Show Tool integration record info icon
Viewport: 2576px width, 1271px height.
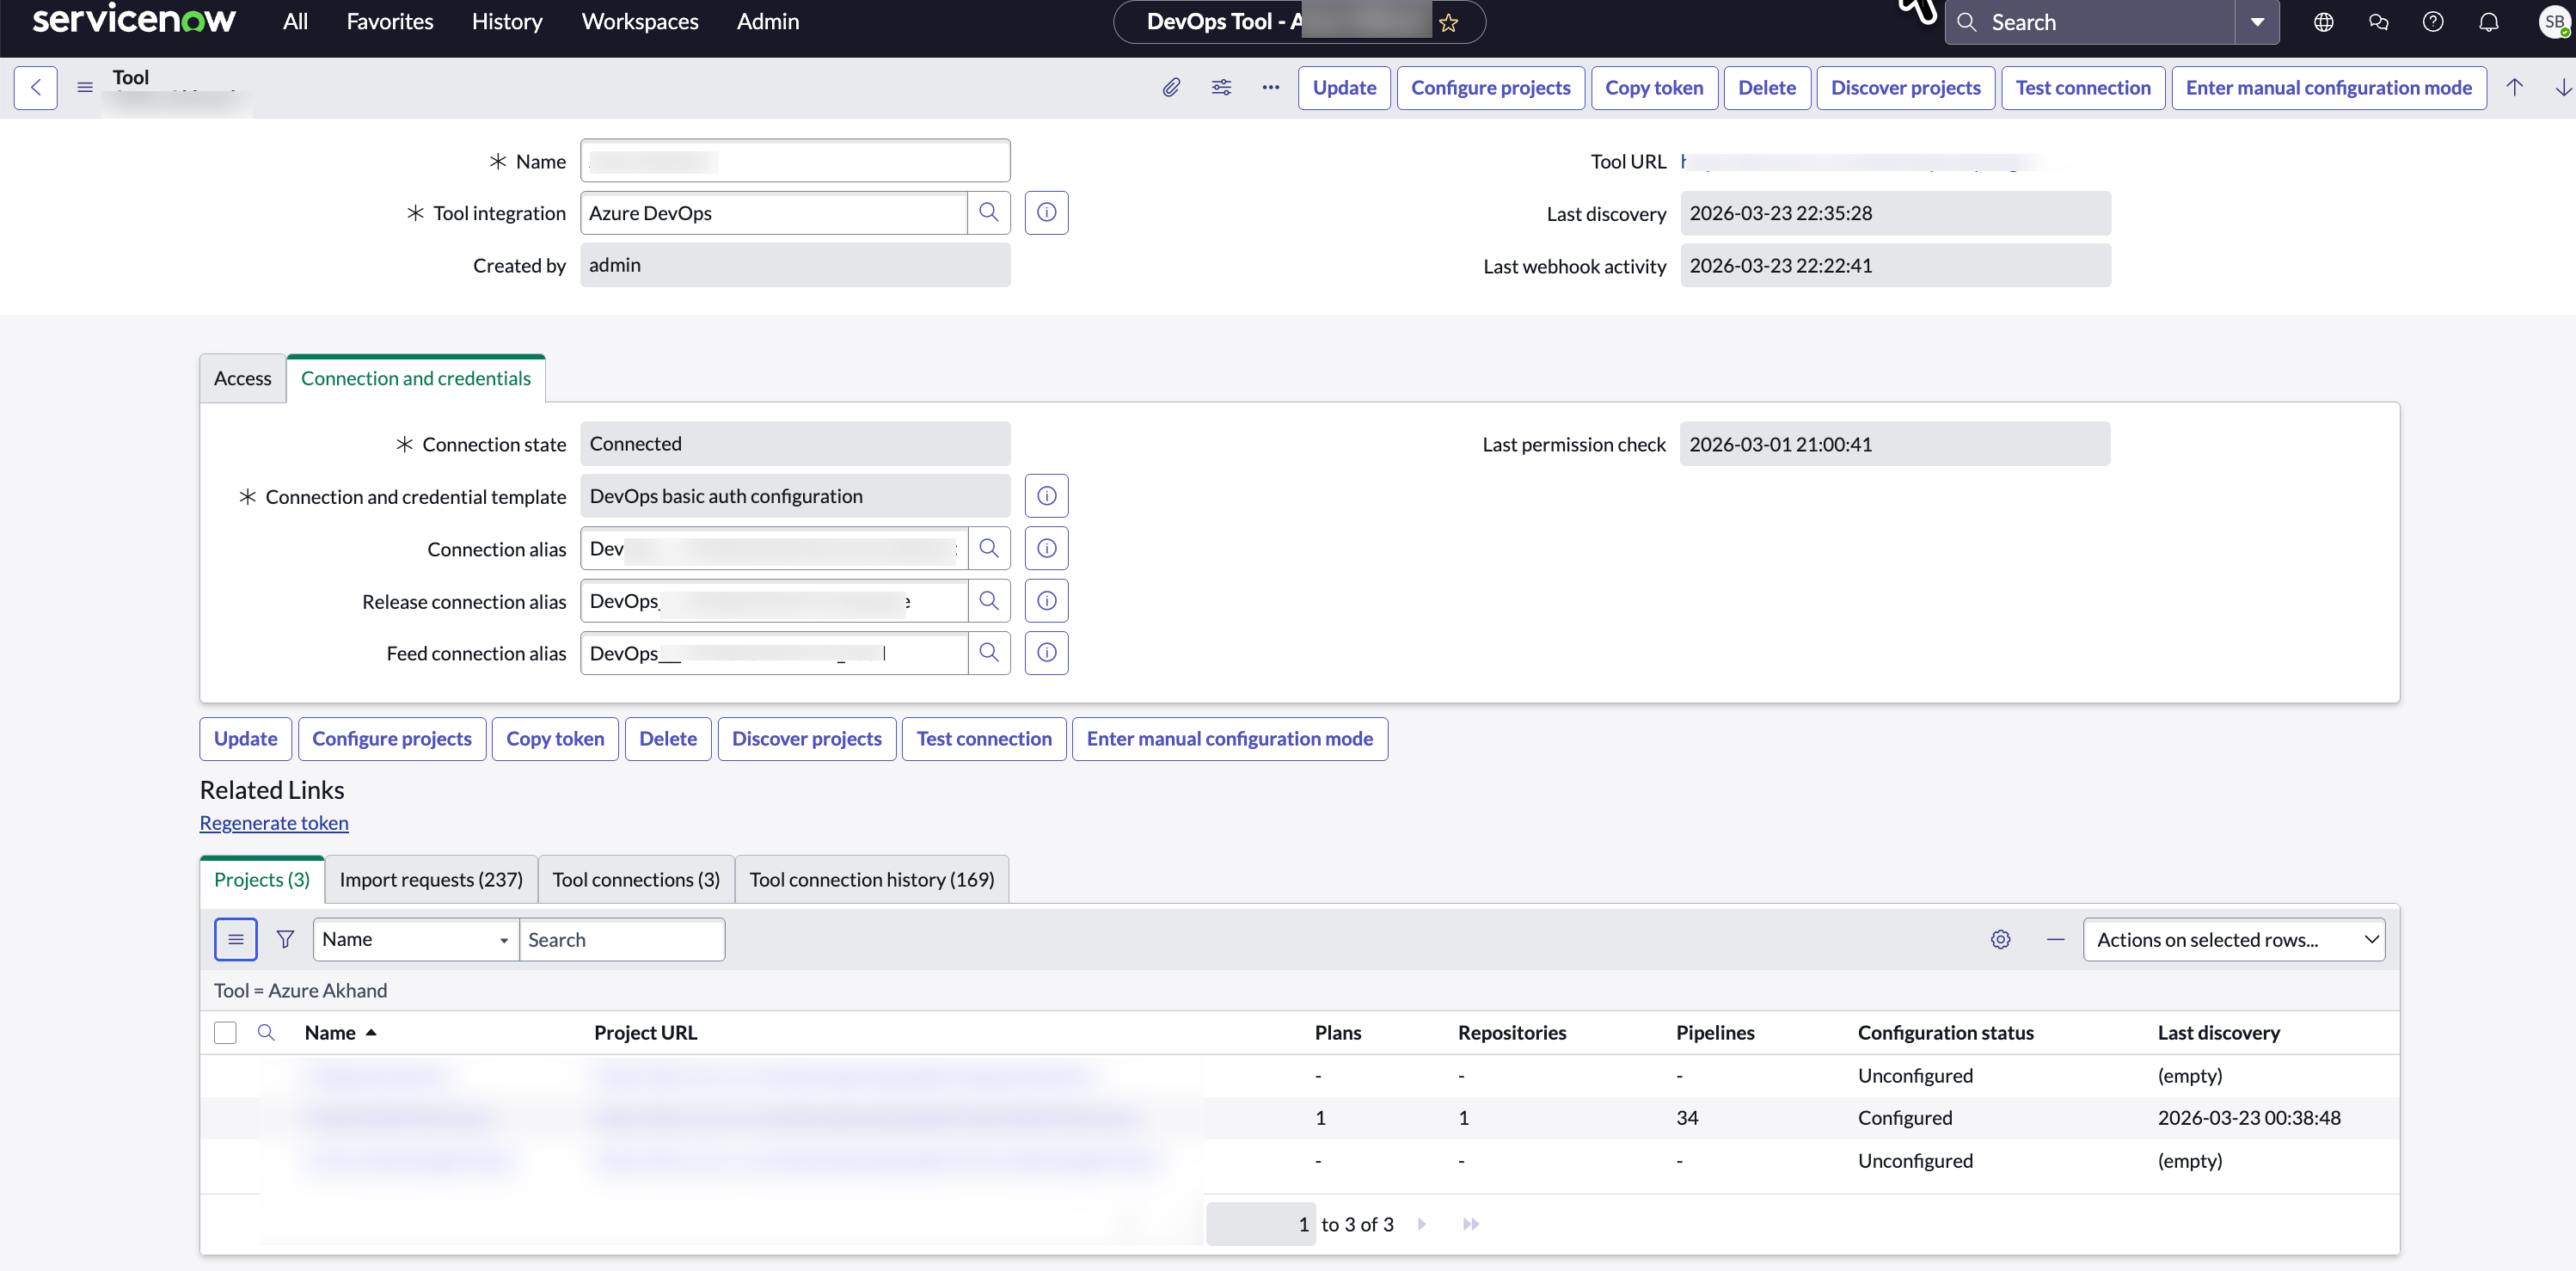click(1046, 213)
